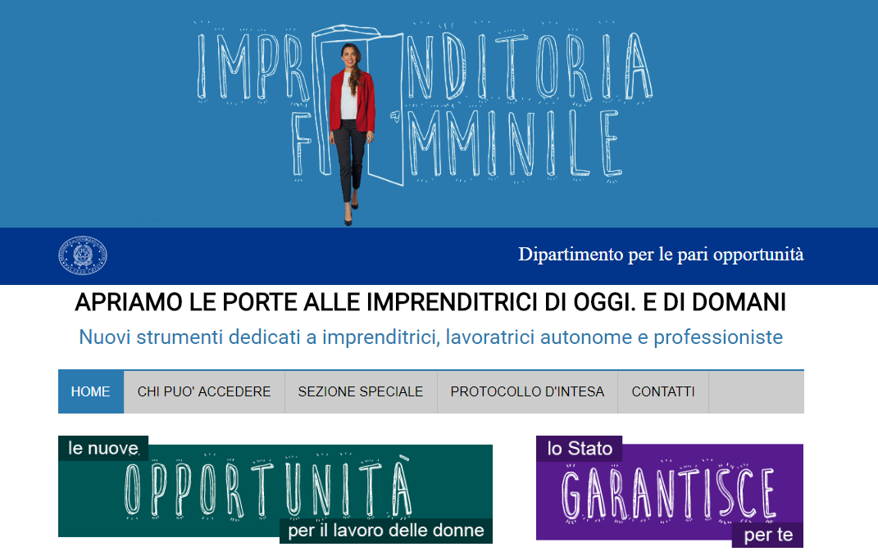Click the woman in red jacket image
Image resolution: width=878 pixels, height=556 pixels.
[x=352, y=134]
